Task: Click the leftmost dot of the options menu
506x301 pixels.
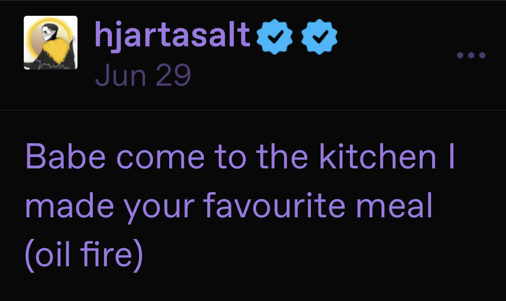Action: click(x=460, y=55)
